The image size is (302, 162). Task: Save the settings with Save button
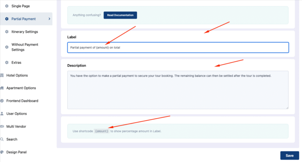(x=290, y=156)
